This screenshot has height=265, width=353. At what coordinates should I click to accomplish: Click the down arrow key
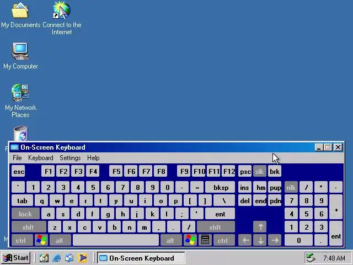(260, 240)
